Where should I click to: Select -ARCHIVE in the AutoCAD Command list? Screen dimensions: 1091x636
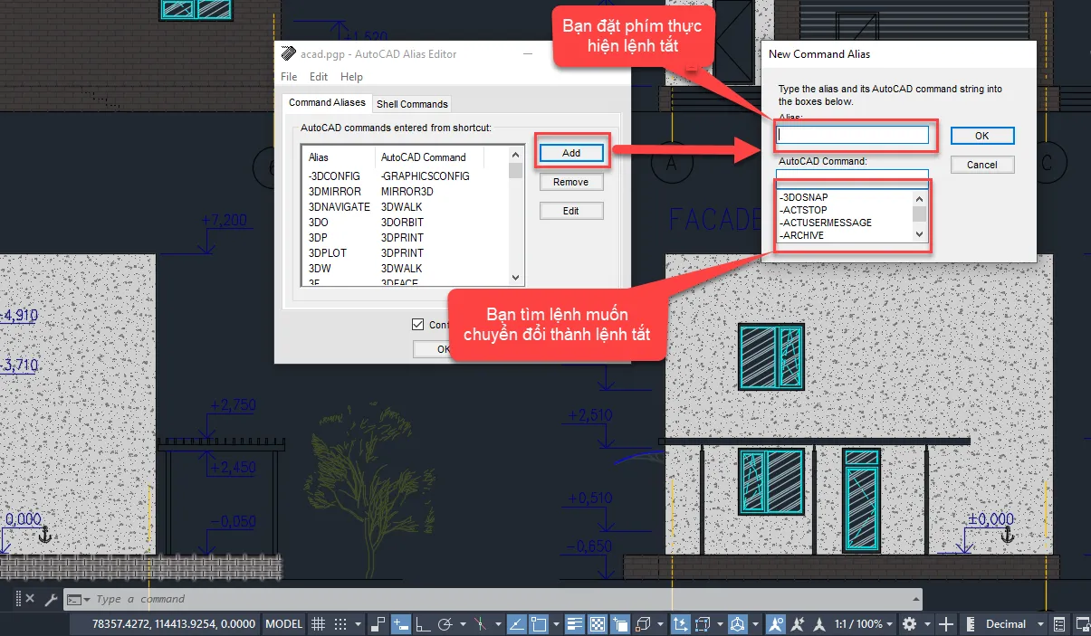pyautogui.click(x=799, y=235)
